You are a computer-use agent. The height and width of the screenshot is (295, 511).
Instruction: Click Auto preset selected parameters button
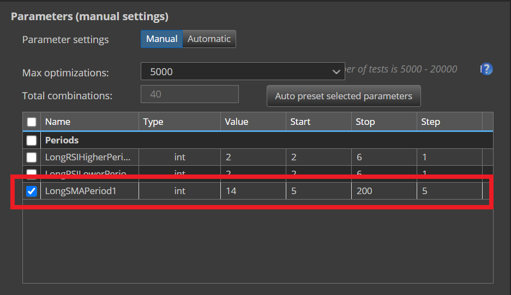(x=344, y=96)
